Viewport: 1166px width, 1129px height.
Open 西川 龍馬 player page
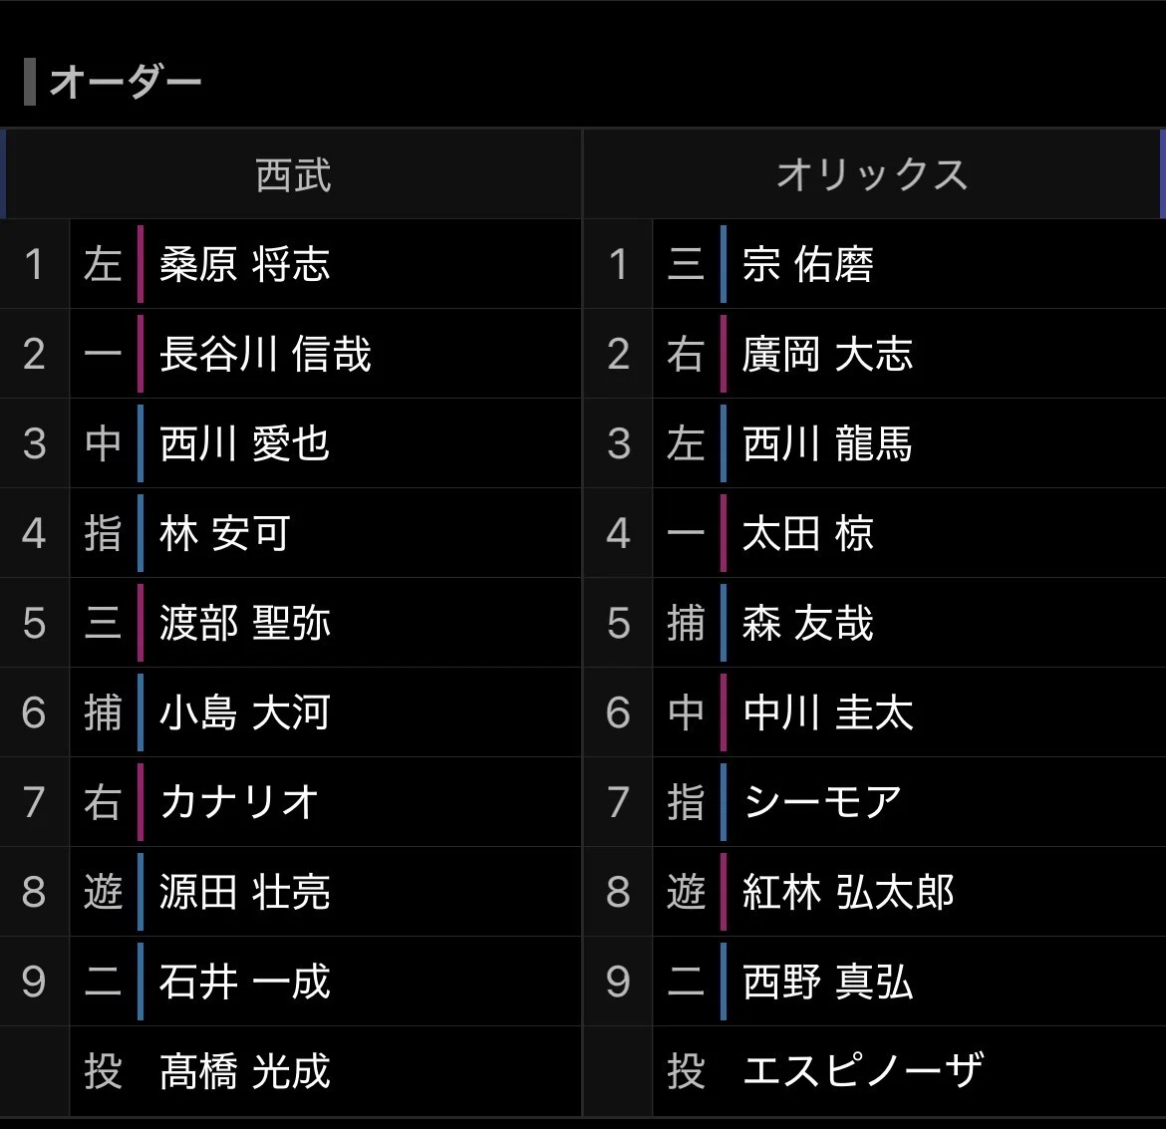pos(827,443)
